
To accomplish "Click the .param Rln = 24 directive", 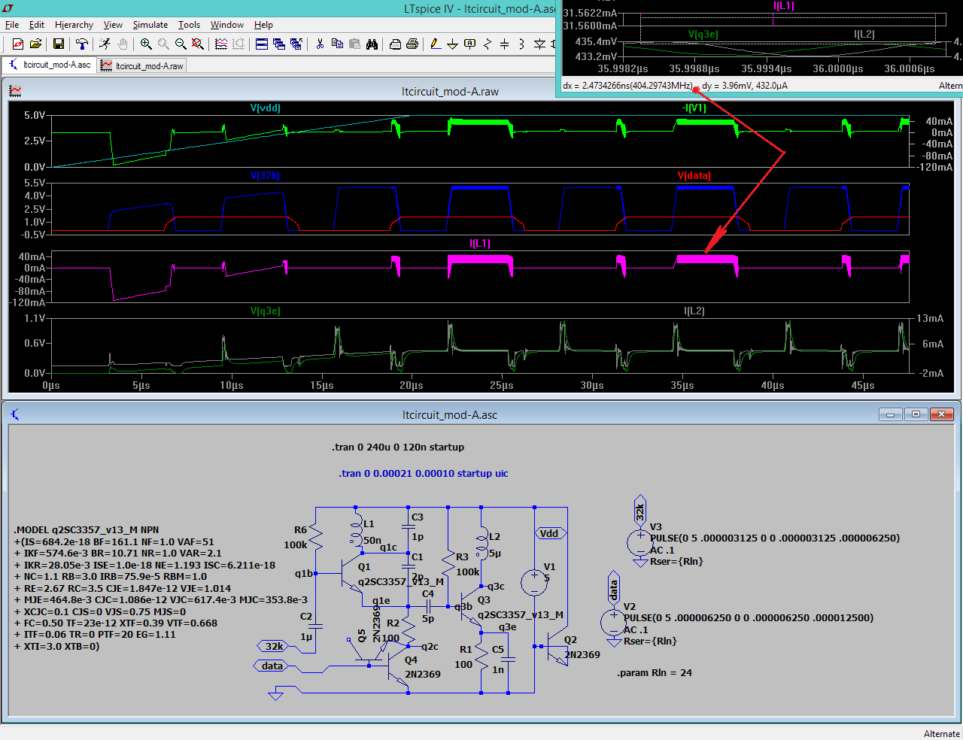I will [x=655, y=672].
